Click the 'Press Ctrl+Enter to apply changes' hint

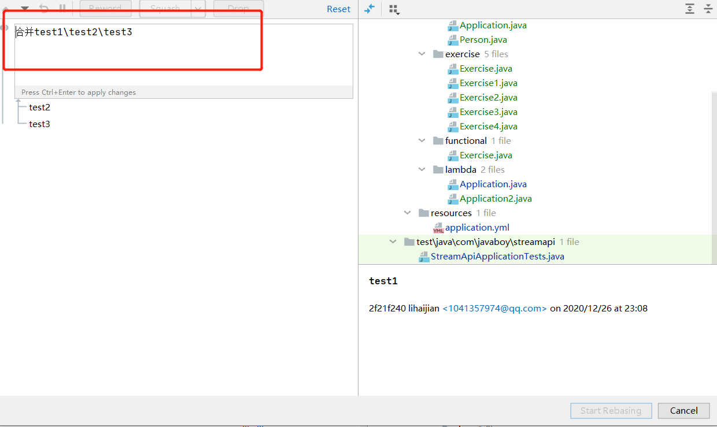(x=79, y=92)
